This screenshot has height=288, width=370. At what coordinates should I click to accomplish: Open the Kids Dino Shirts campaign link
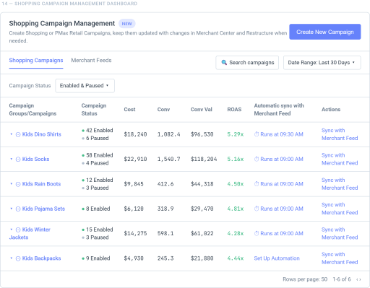point(42,134)
